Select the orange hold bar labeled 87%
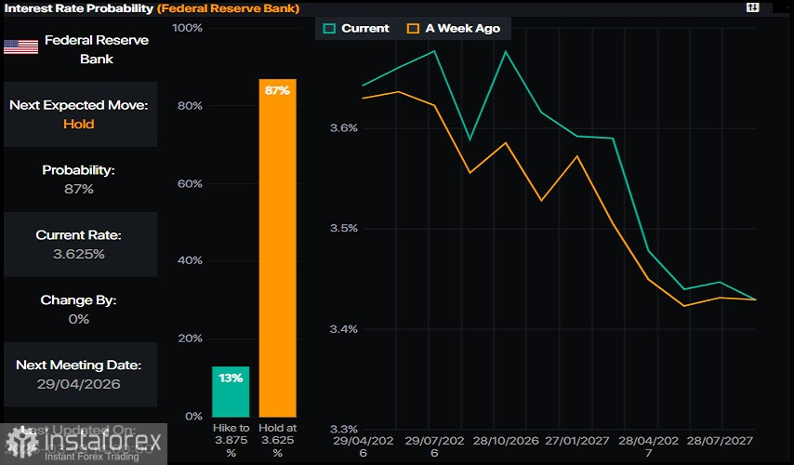This screenshot has width=794, height=465. tap(277, 247)
